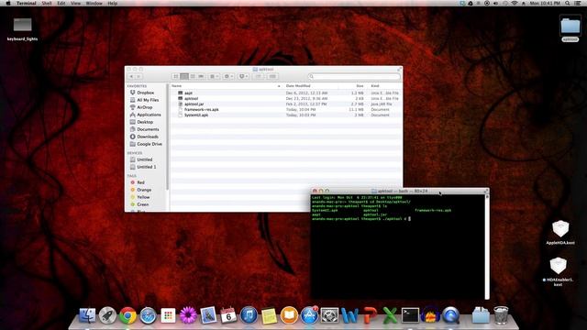Viewport: 587px width, 330px height.
Task: Open iTunes from the Dock
Action: pos(249,315)
